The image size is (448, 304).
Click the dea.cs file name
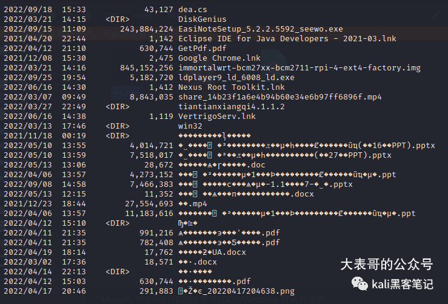tap(193, 10)
